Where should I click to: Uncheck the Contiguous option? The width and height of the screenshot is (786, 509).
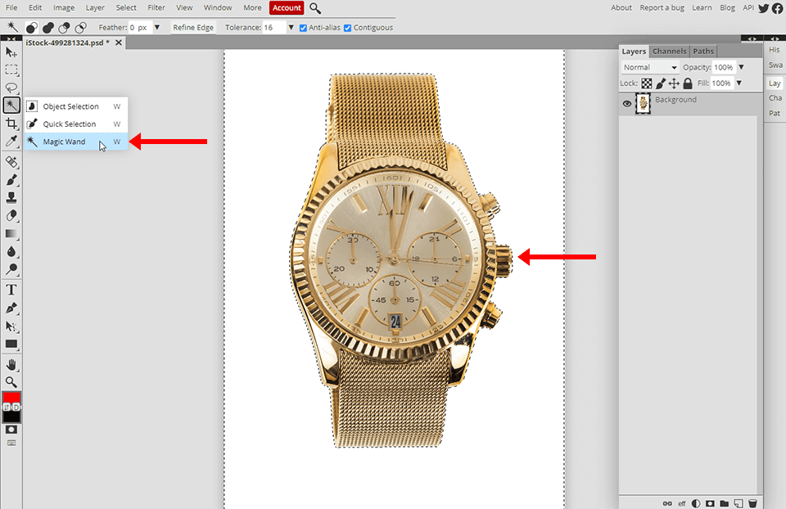[346, 27]
